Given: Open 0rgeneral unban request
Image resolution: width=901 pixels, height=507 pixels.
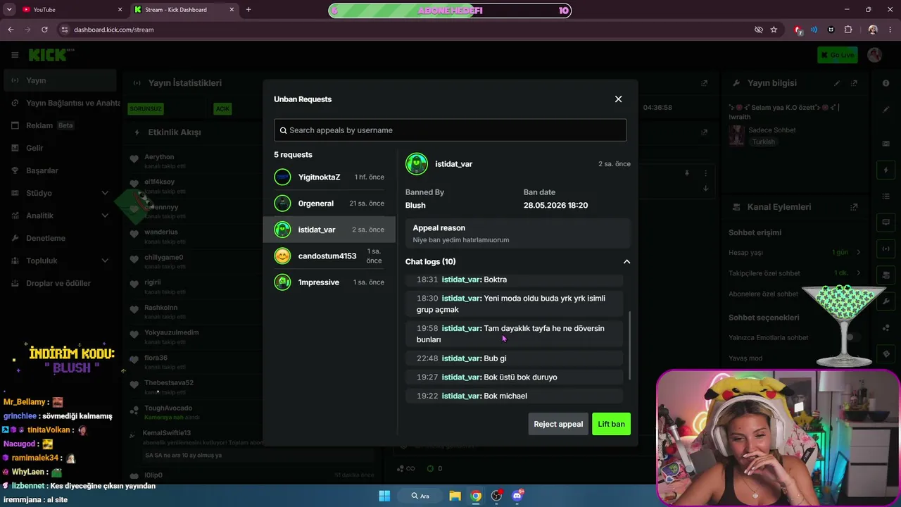Looking at the screenshot, I should [329, 204].
